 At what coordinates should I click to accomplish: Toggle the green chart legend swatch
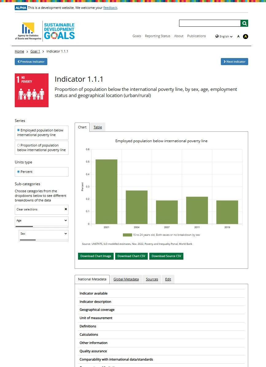(x=127, y=235)
